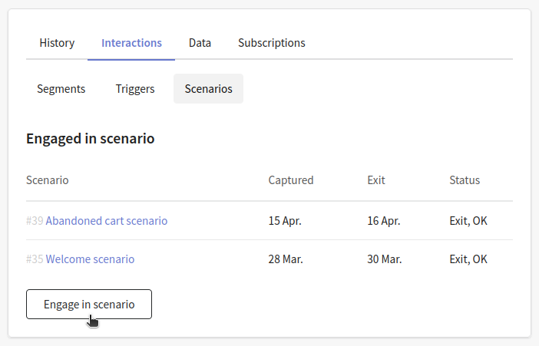The width and height of the screenshot is (539, 346).
Task: Click the Exit column header
Action: click(x=376, y=180)
